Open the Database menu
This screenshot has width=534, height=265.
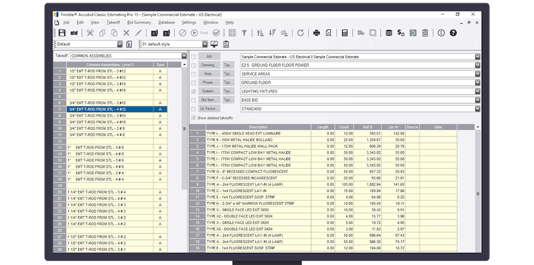(x=167, y=23)
